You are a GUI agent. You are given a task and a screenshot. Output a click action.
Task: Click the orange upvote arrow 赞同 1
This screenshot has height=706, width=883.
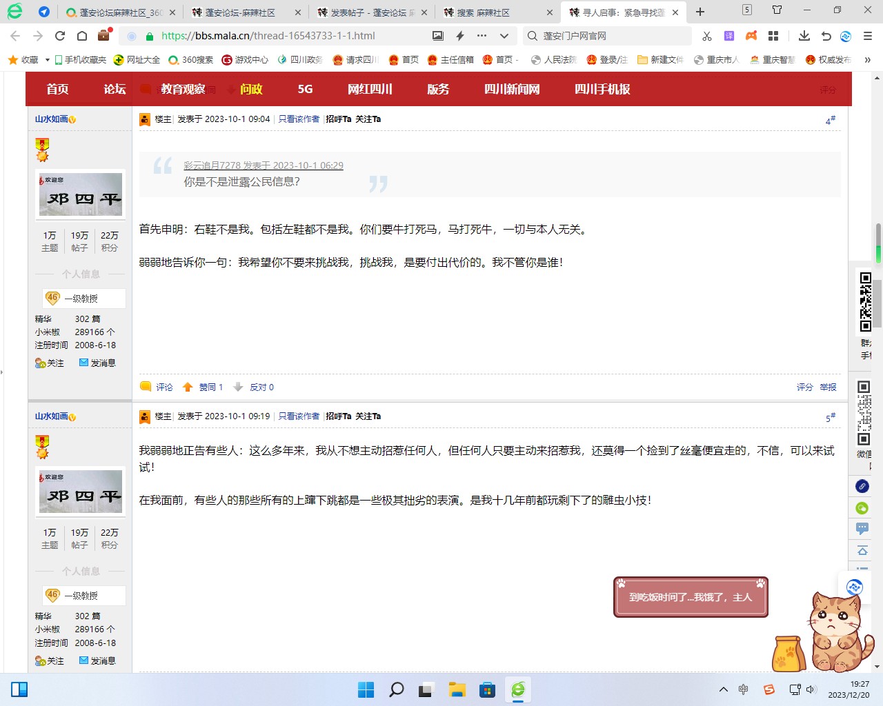click(188, 387)
